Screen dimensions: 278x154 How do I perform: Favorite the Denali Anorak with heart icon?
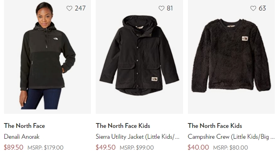click(69, 8)
